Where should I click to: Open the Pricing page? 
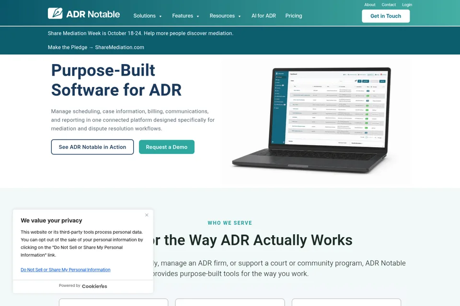294,16
